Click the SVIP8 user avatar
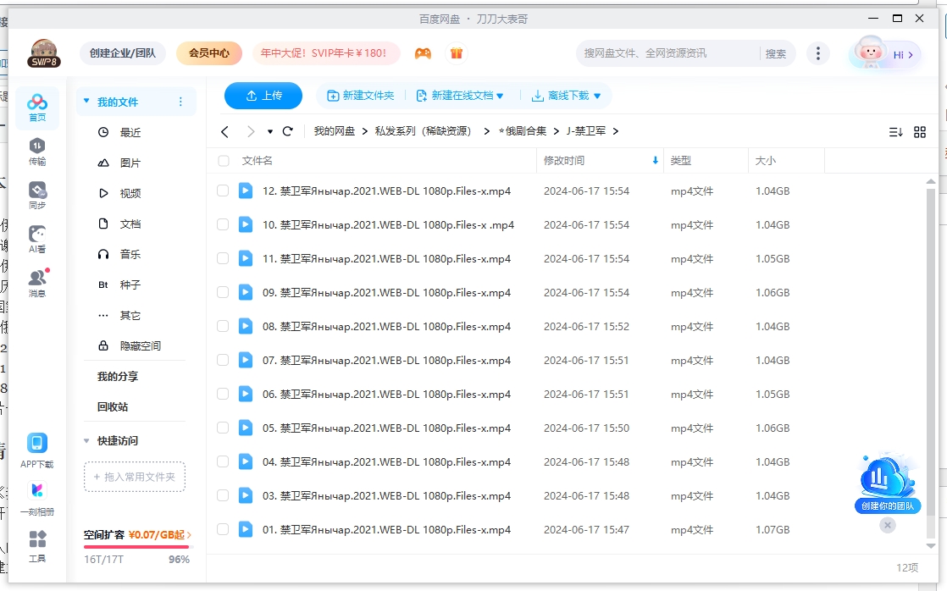This screenshot has height=591, width=947. tap(44, 53)
